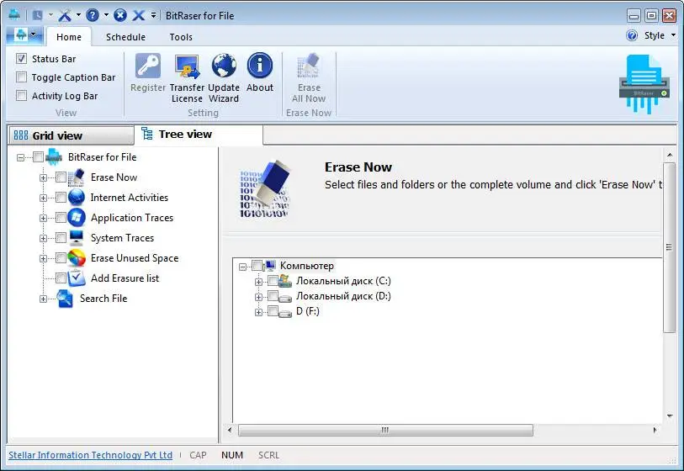Switch to the Home ribbon tab
This screenshot has height=471, width=684.
tap(68, 37)
